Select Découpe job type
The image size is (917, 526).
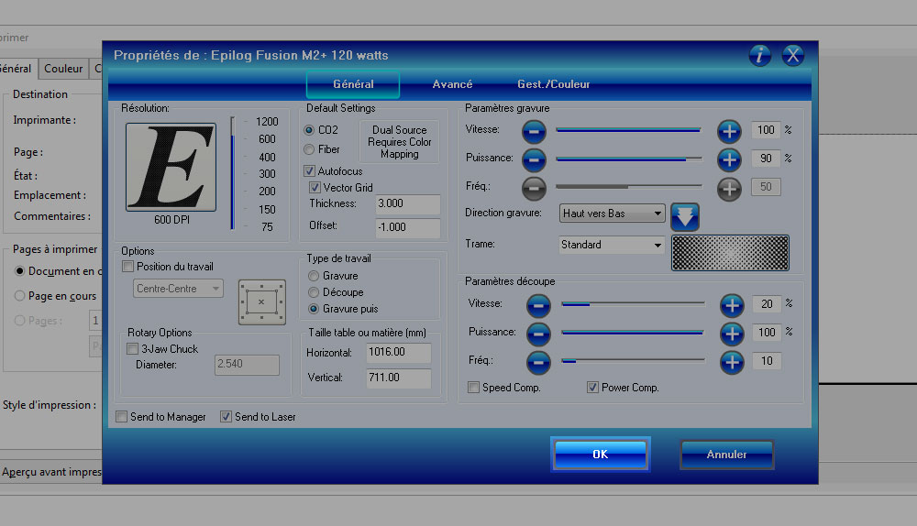(314, 292)
